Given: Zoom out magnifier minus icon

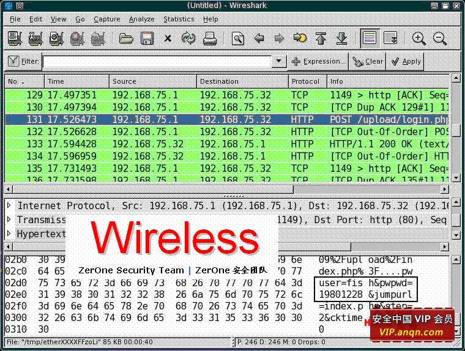Looking at the screenshot, I should [x=439, y=39].
